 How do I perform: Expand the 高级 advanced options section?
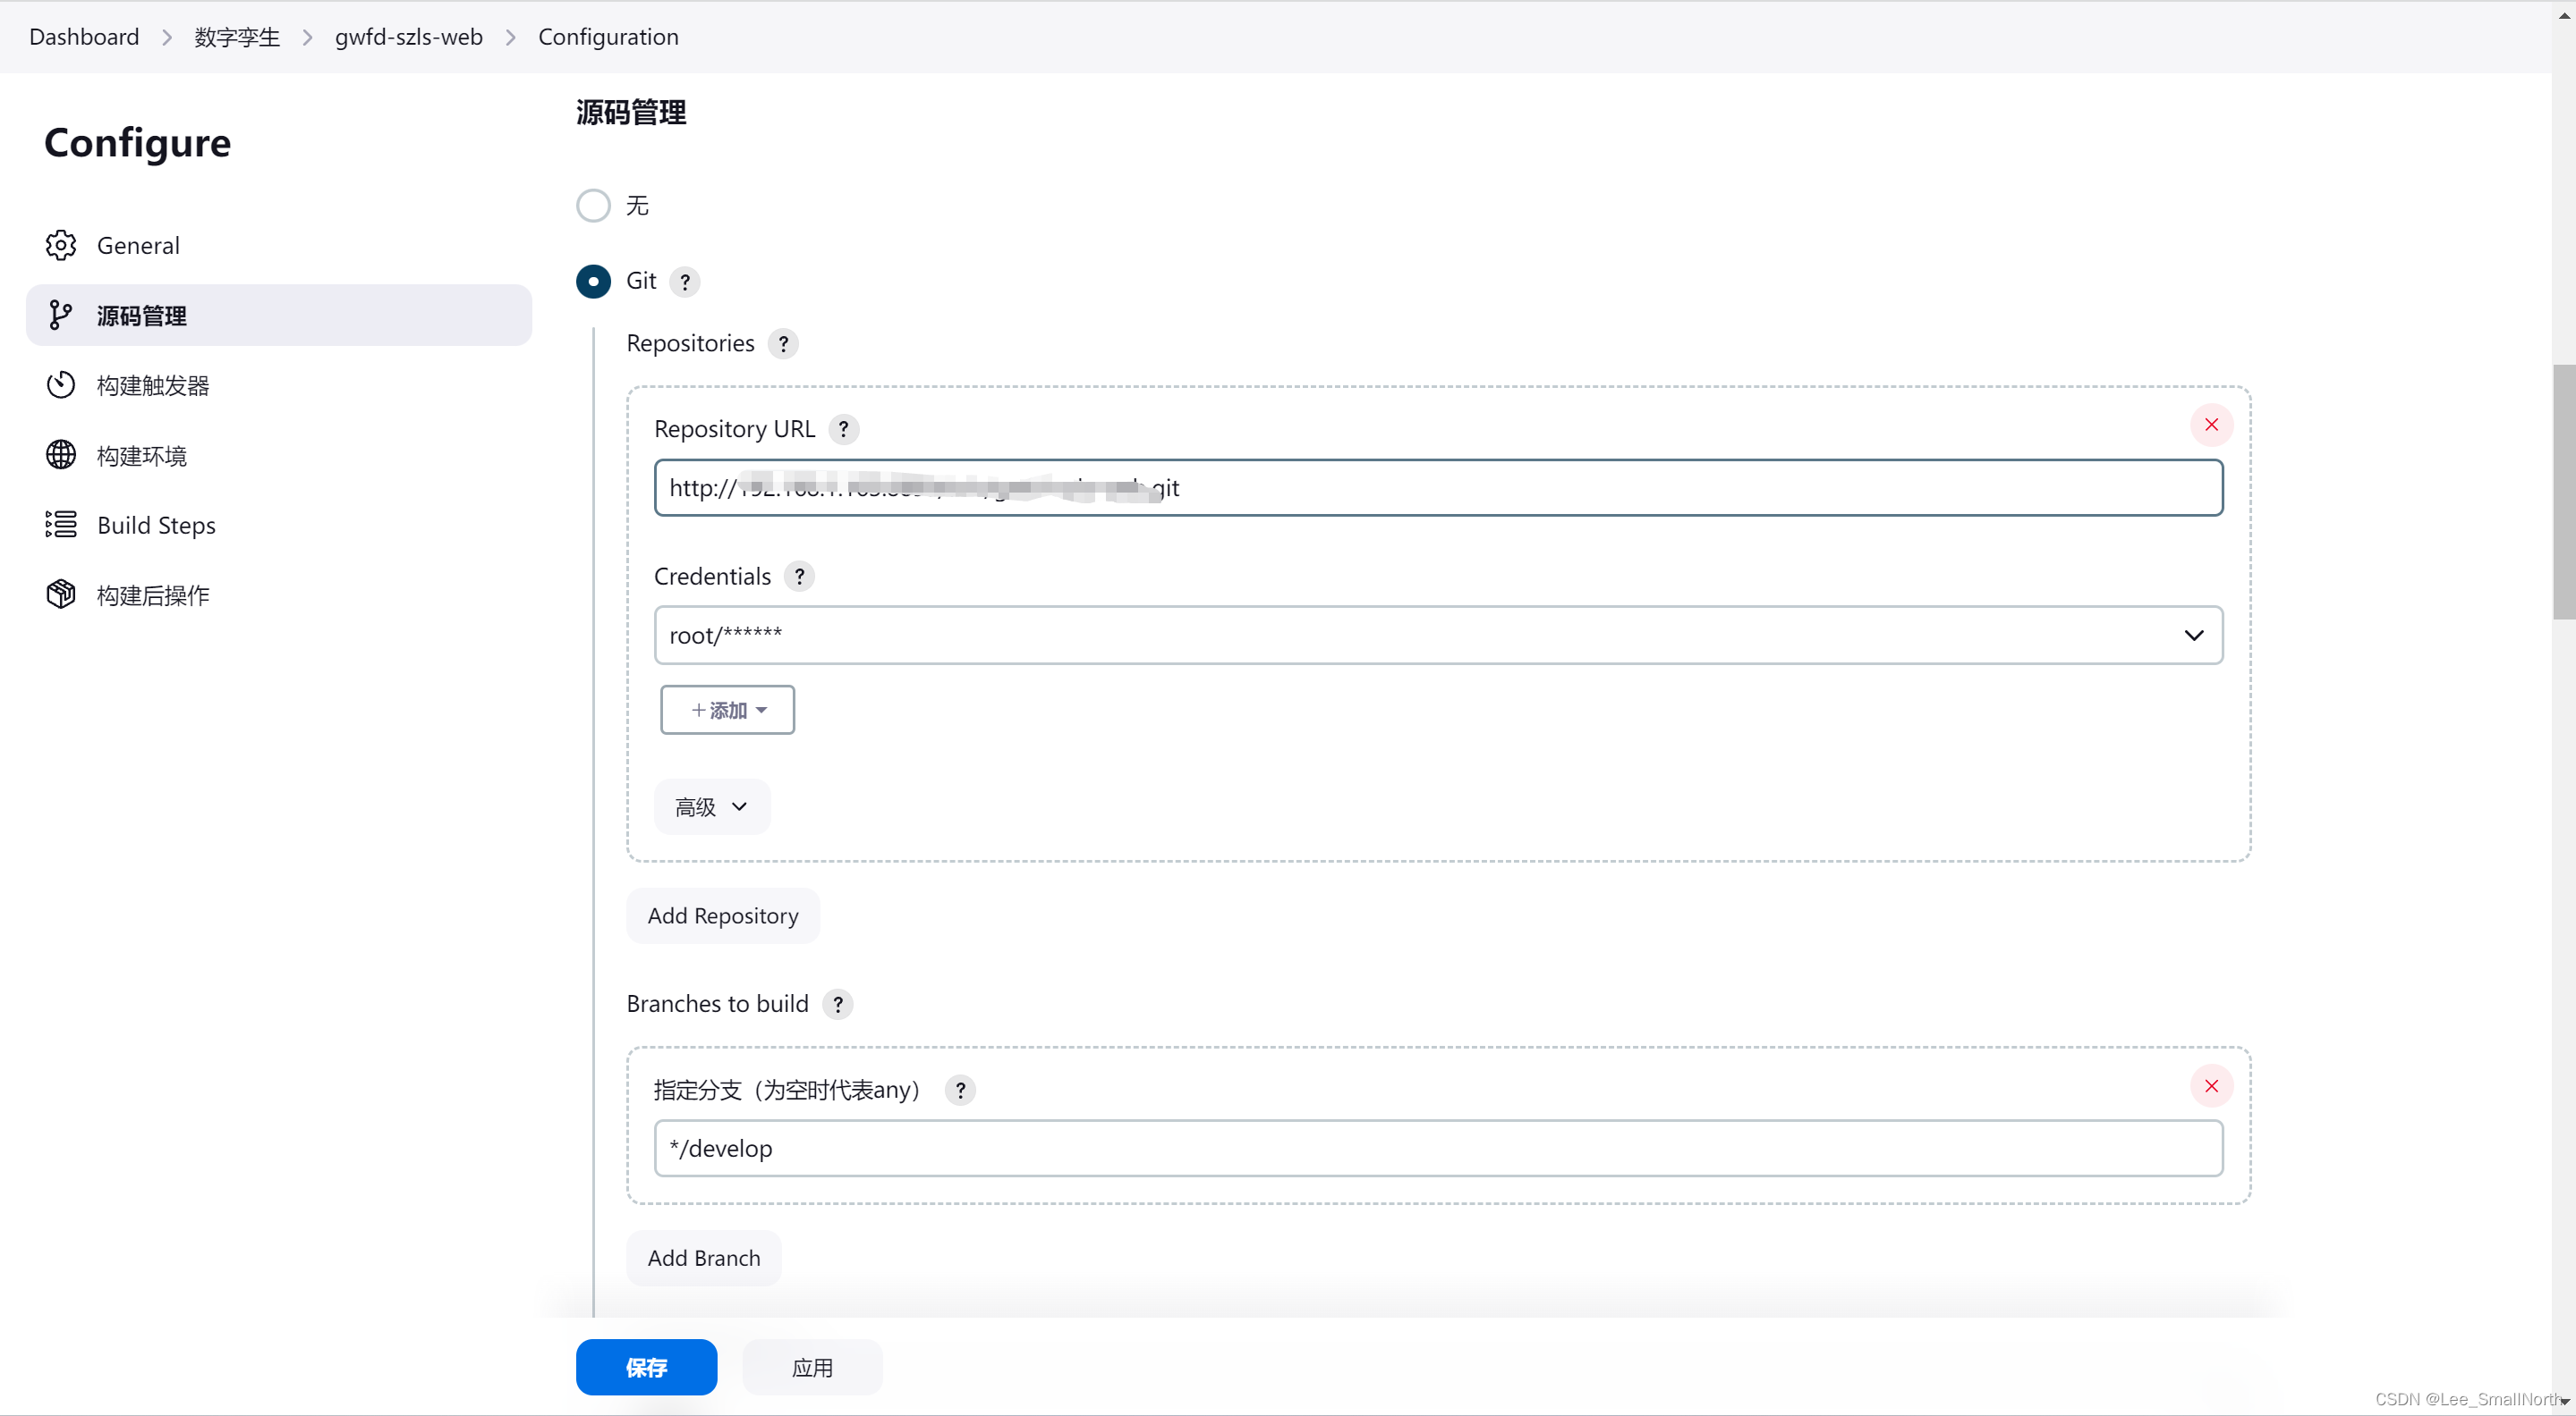(711, 806)
